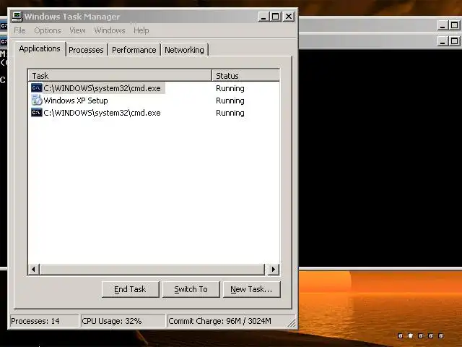Minimize the Windows Task Manager window
The height and width of the screenshot is (347, 462).
[x=263, y=17]
